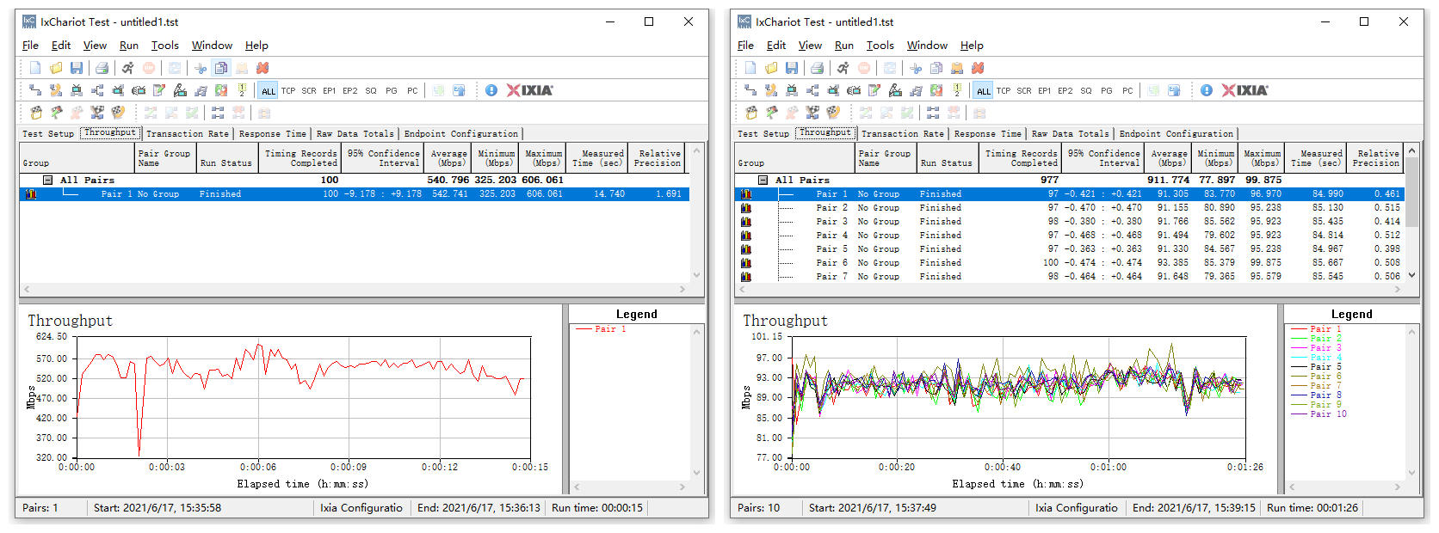1439x533 pixels.
Task: Click Copy icon in left window toolbar
Action: tap(221, 68)
